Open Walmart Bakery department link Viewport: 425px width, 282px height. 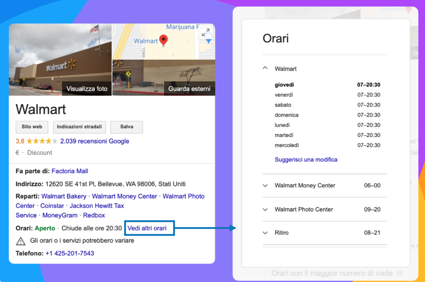(64, 196)
